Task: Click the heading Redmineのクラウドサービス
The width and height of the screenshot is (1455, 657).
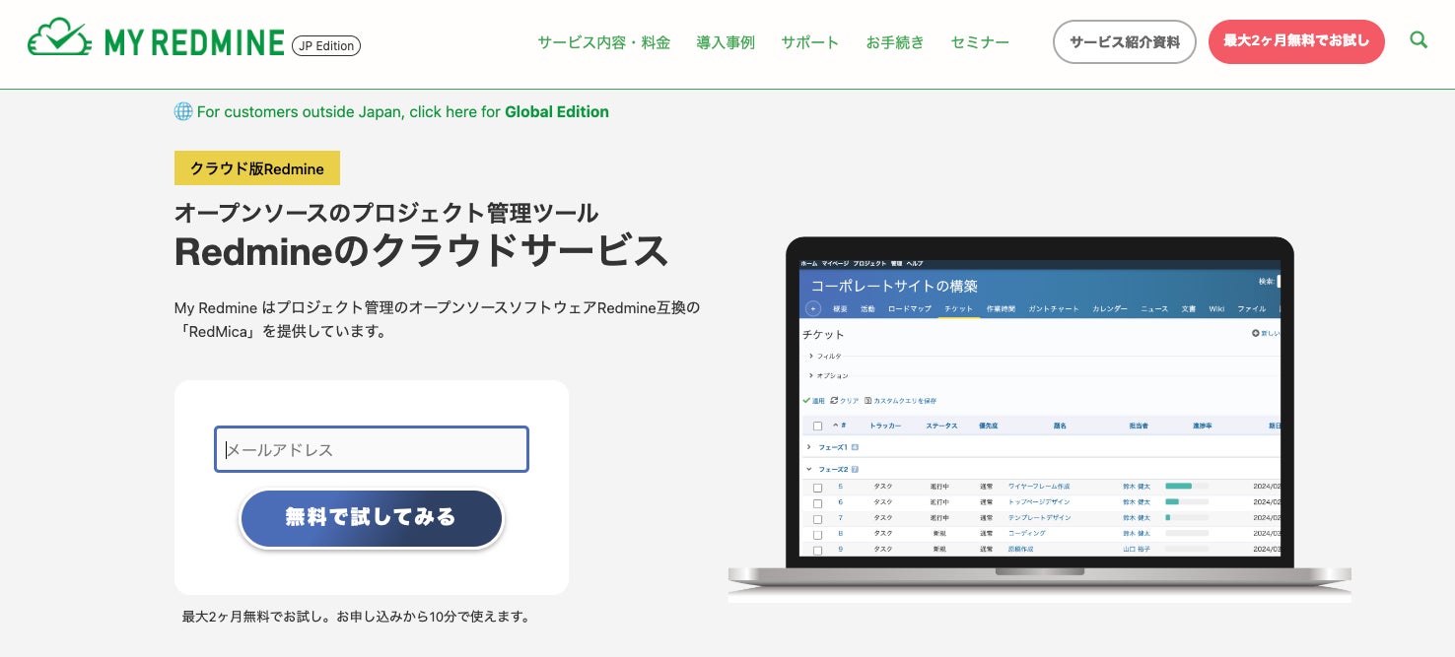Action: tap(422, 252)
